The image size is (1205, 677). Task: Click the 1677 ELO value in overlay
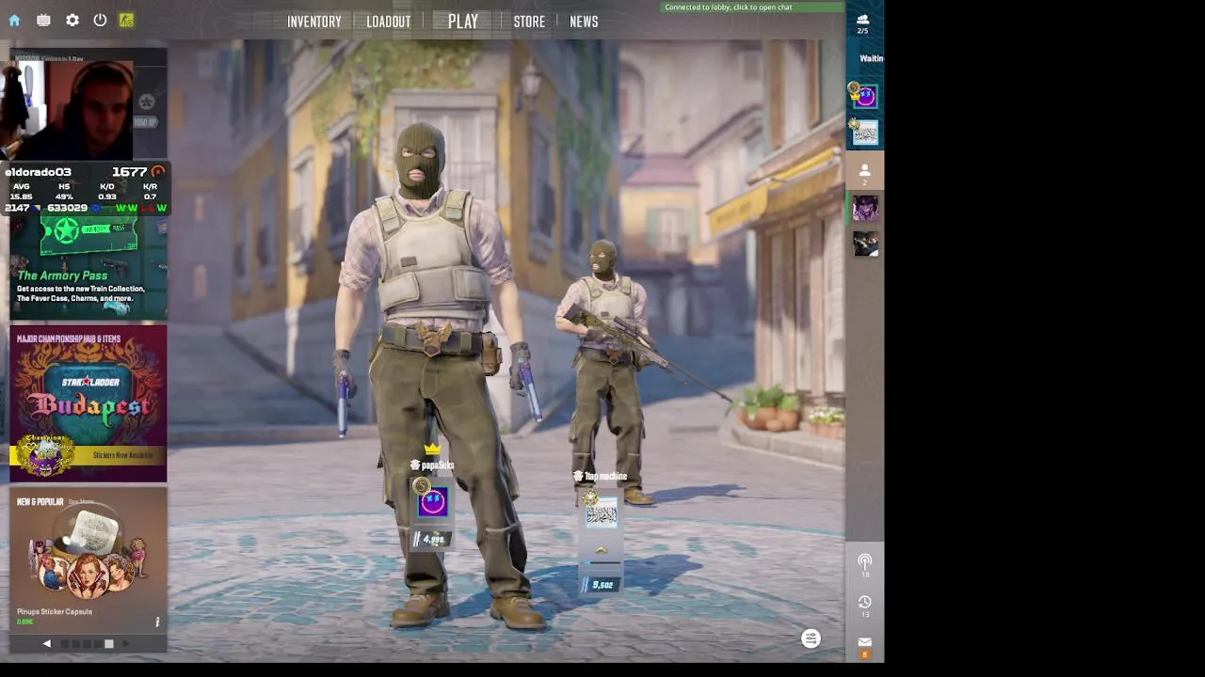pyautogui.click(x=129, y=172)
